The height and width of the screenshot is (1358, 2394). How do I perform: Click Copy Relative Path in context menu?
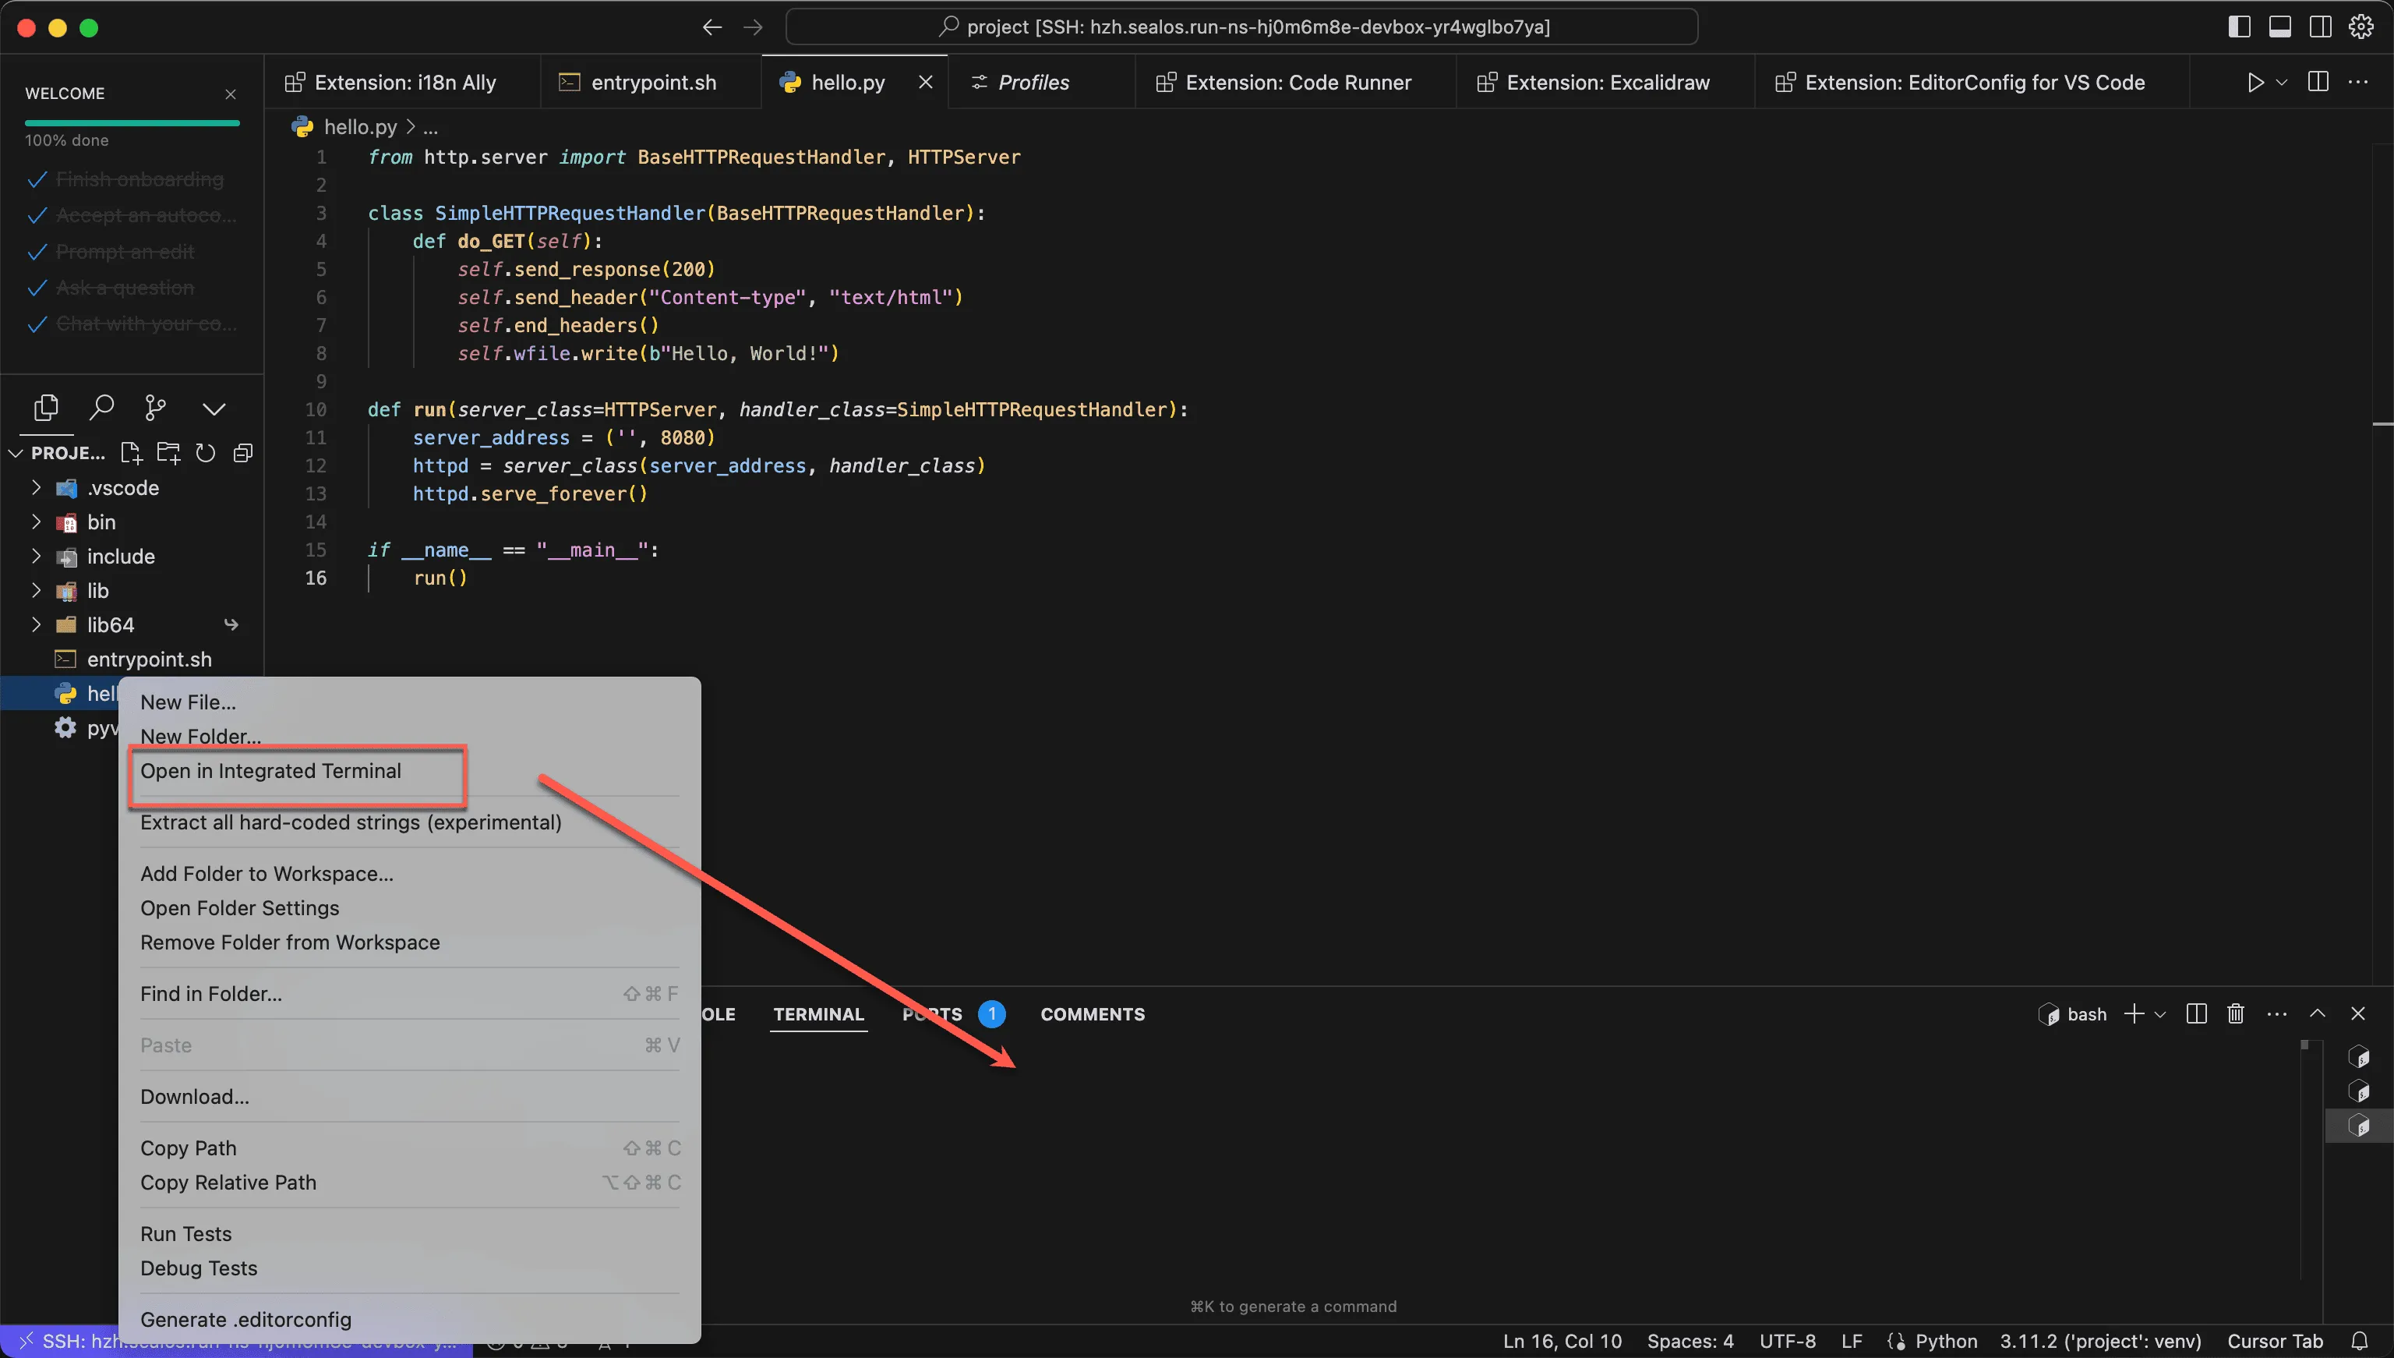(x=228, y=1183)
